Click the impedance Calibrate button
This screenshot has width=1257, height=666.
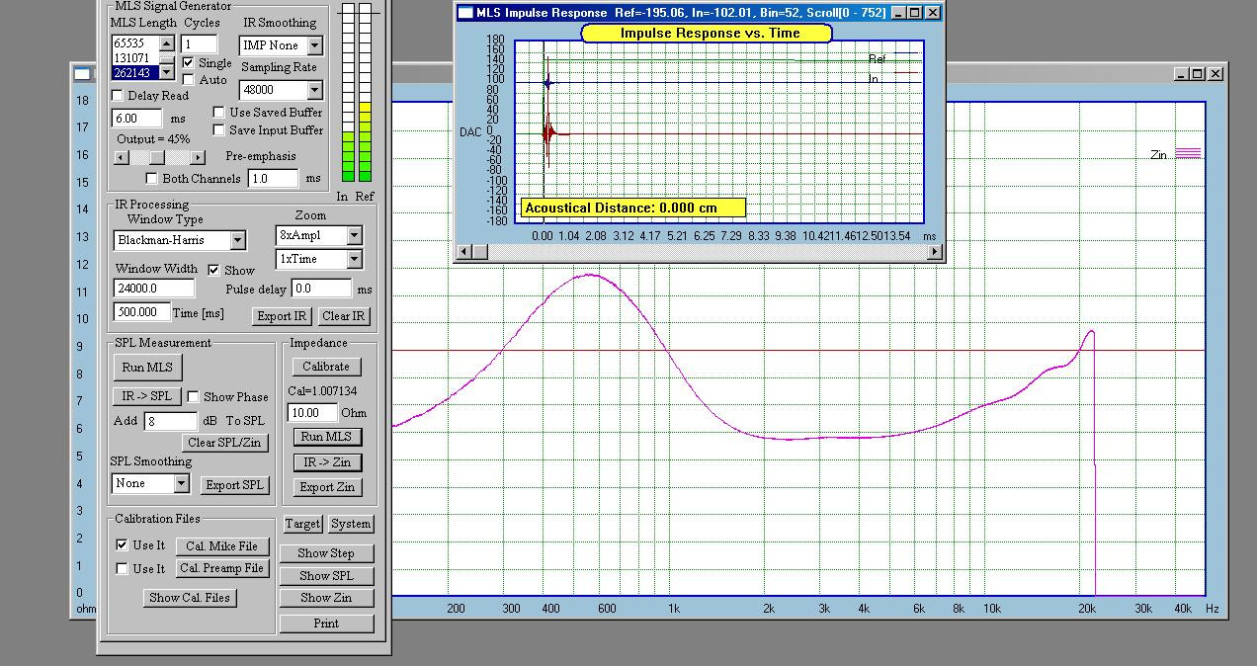(x=326, y=367)
